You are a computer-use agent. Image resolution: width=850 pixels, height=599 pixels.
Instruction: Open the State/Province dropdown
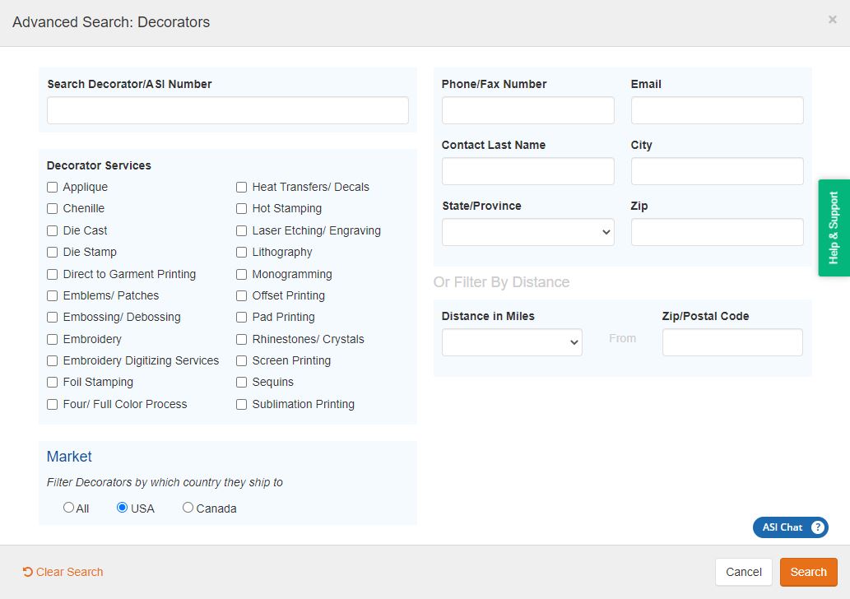tap(528, 232)
